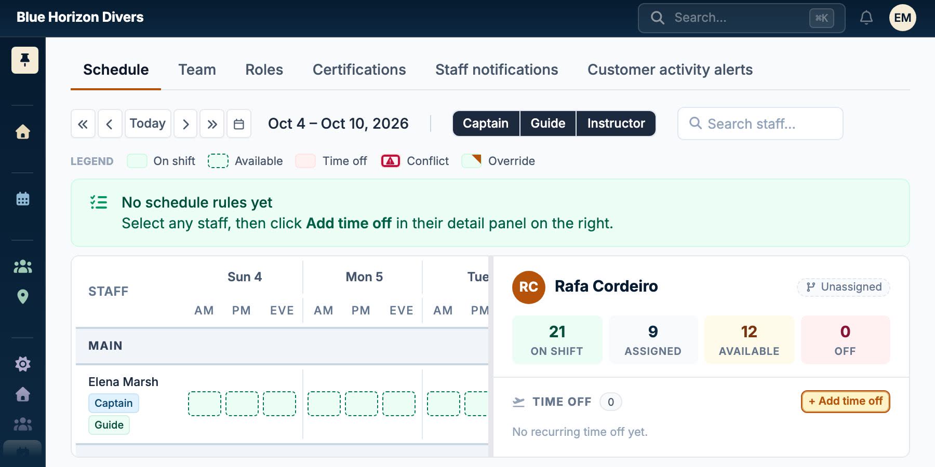Toggle the Captain role filter

coord(486,123)
